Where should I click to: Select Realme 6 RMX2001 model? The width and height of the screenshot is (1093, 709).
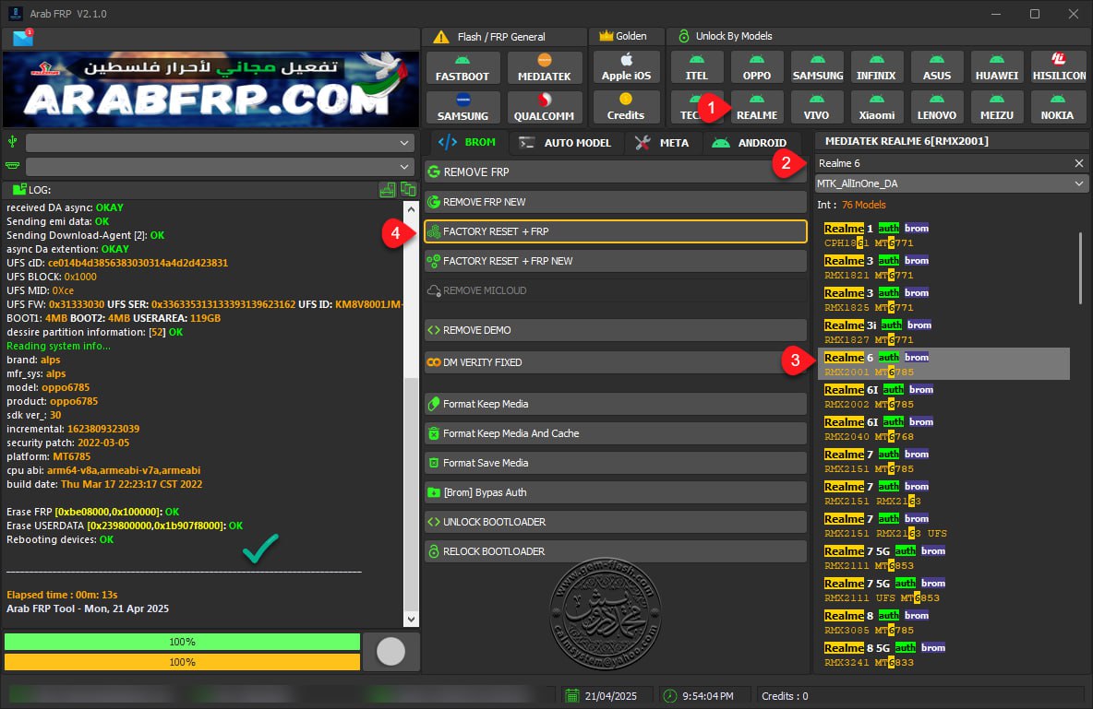point(943,364)
